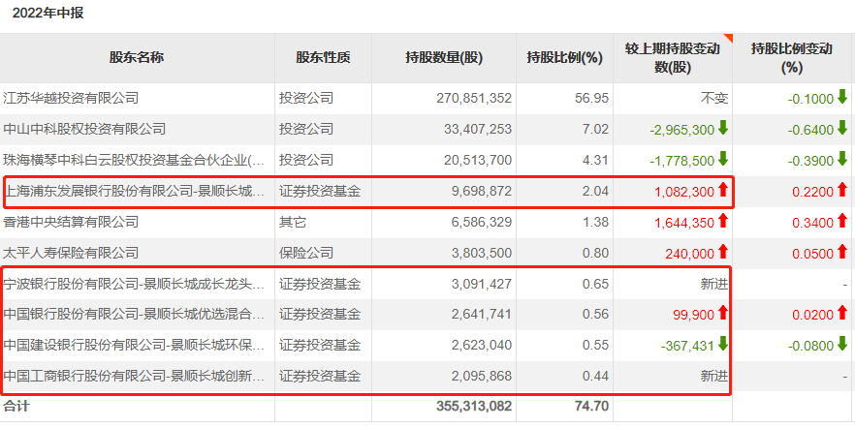
Task: Open shareholder 中国银行股份有限公司-景顺长城优选混合
Action: [x=135, y=315]
